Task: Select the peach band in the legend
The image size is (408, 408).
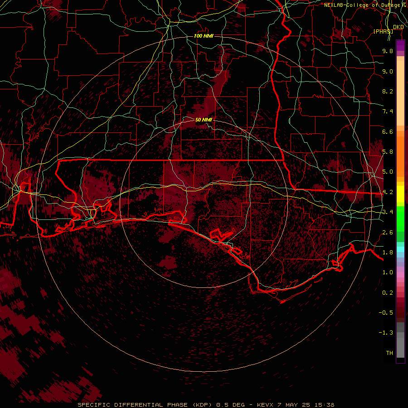Action: coord(400,94)
